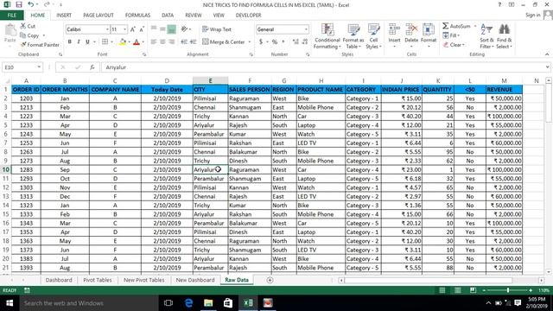Click the AutoSum sigma icon

(x=446, y=26)
